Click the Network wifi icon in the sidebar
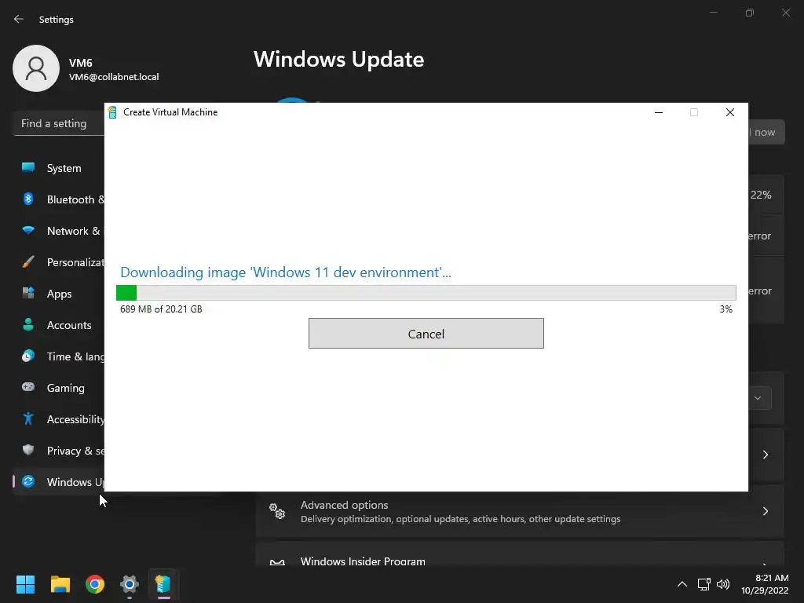The height and width of the screenshot is (603, 804). click(28, 230)
